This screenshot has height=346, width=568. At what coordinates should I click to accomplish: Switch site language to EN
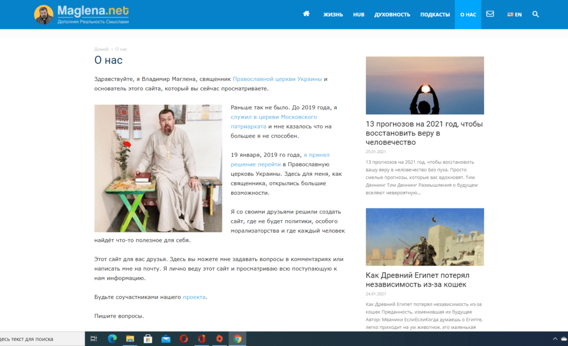[x=514, y=14]
